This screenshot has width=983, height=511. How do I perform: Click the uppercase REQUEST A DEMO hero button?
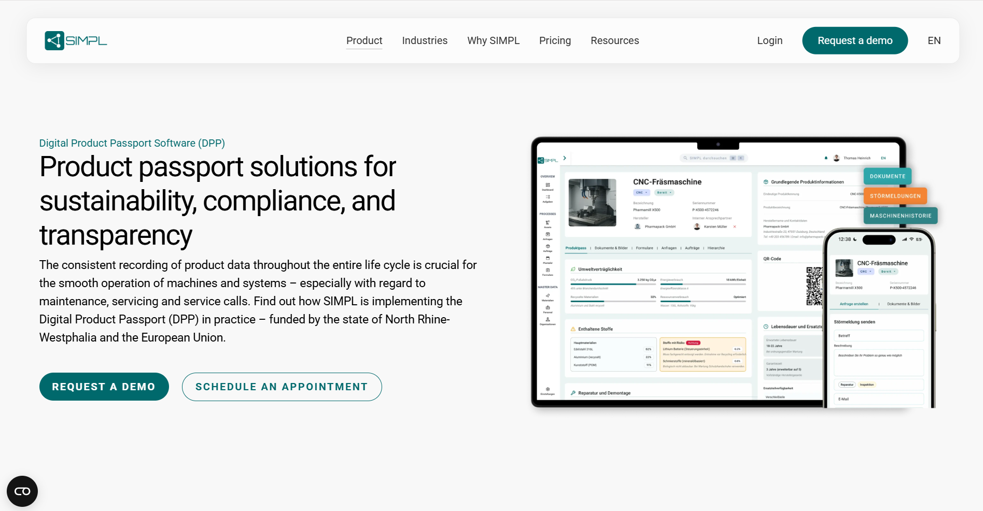coord(104,387)
